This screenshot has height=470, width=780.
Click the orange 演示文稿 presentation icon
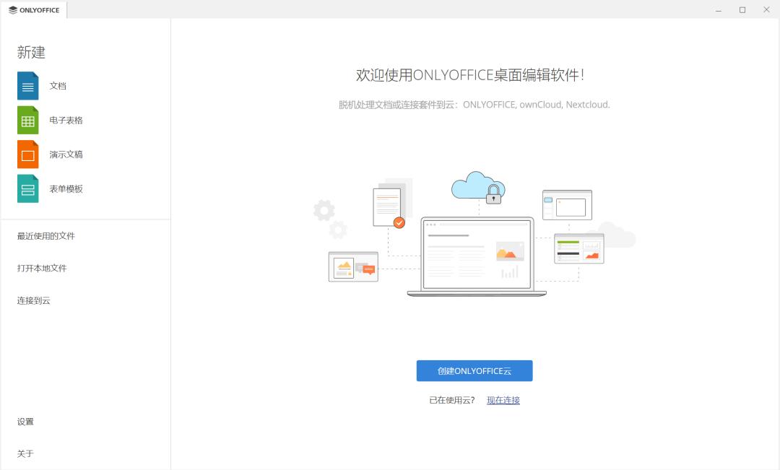[x=27, y=154]
